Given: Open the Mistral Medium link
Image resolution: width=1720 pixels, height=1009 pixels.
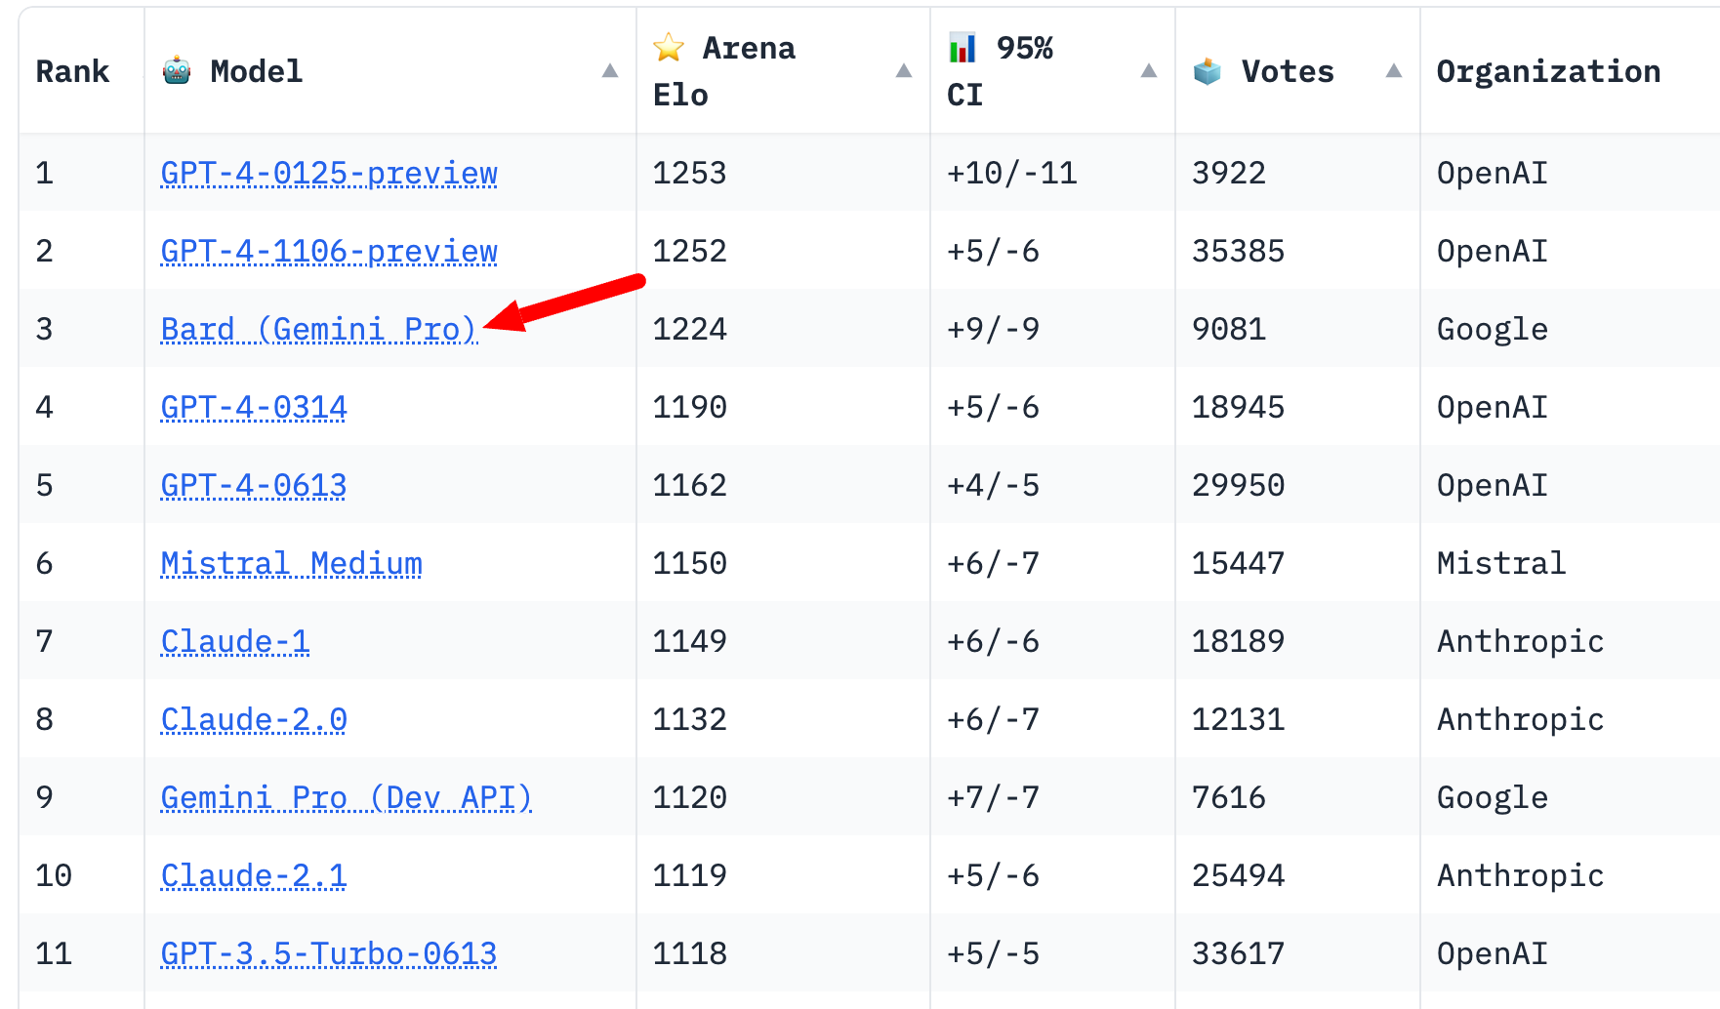Looking at the screenshot, I should (291, 563).
